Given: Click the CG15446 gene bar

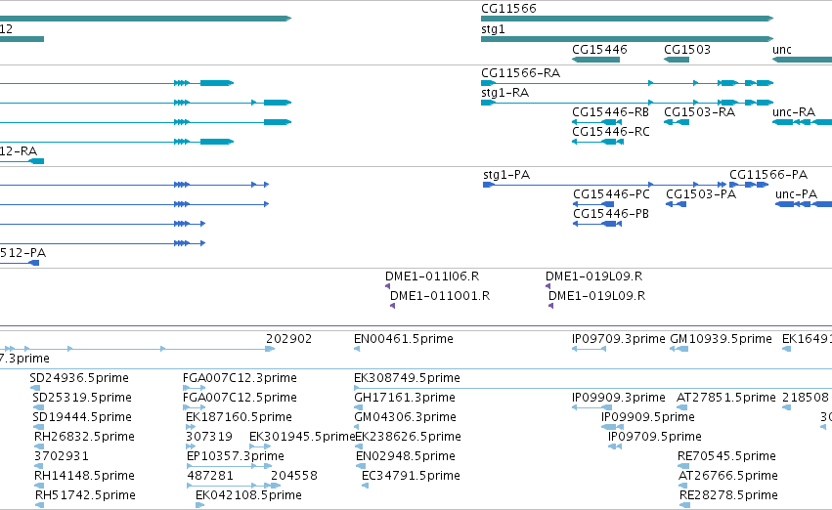Looking at the screenshot, I should [x=595, y=60].
